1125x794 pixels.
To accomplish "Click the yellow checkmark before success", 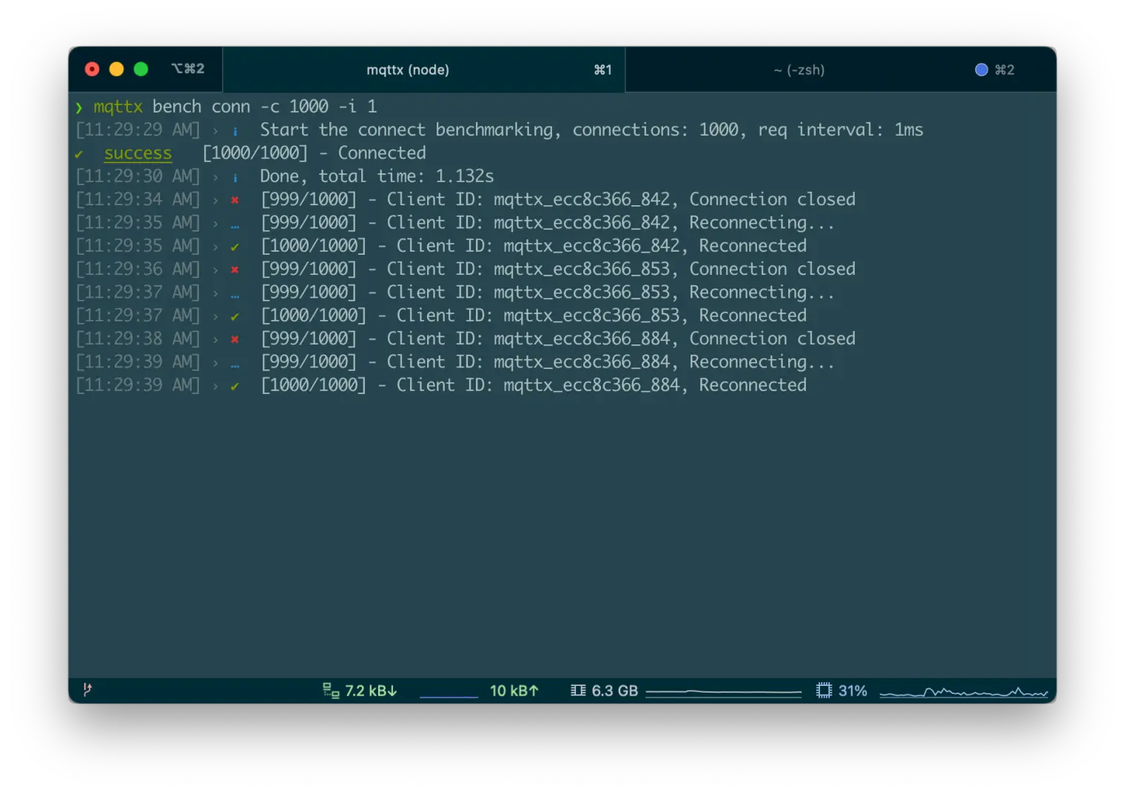I will pos(79,153).
